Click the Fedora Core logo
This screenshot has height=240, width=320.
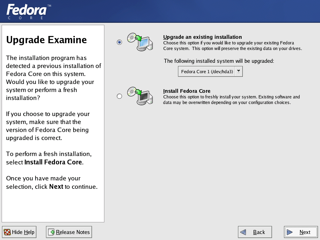coord(28,12)
